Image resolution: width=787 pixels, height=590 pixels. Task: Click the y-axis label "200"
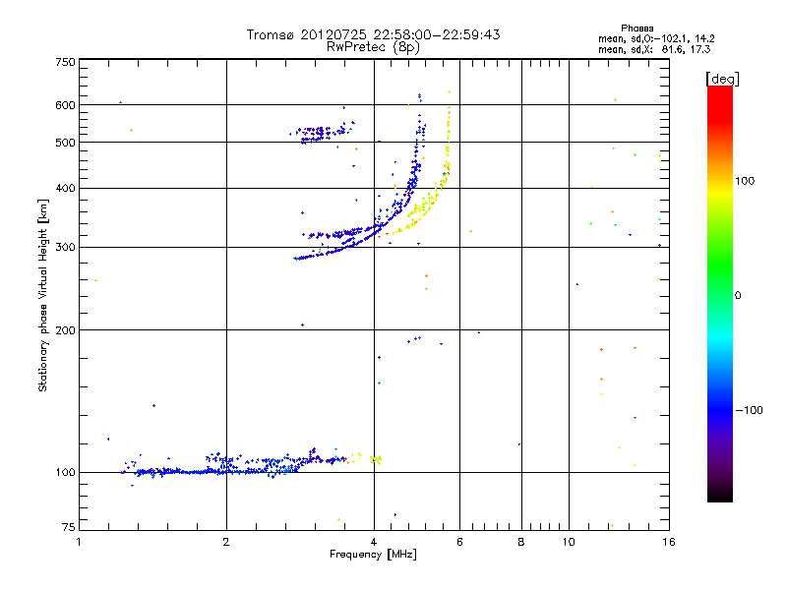tap(65, 330)
